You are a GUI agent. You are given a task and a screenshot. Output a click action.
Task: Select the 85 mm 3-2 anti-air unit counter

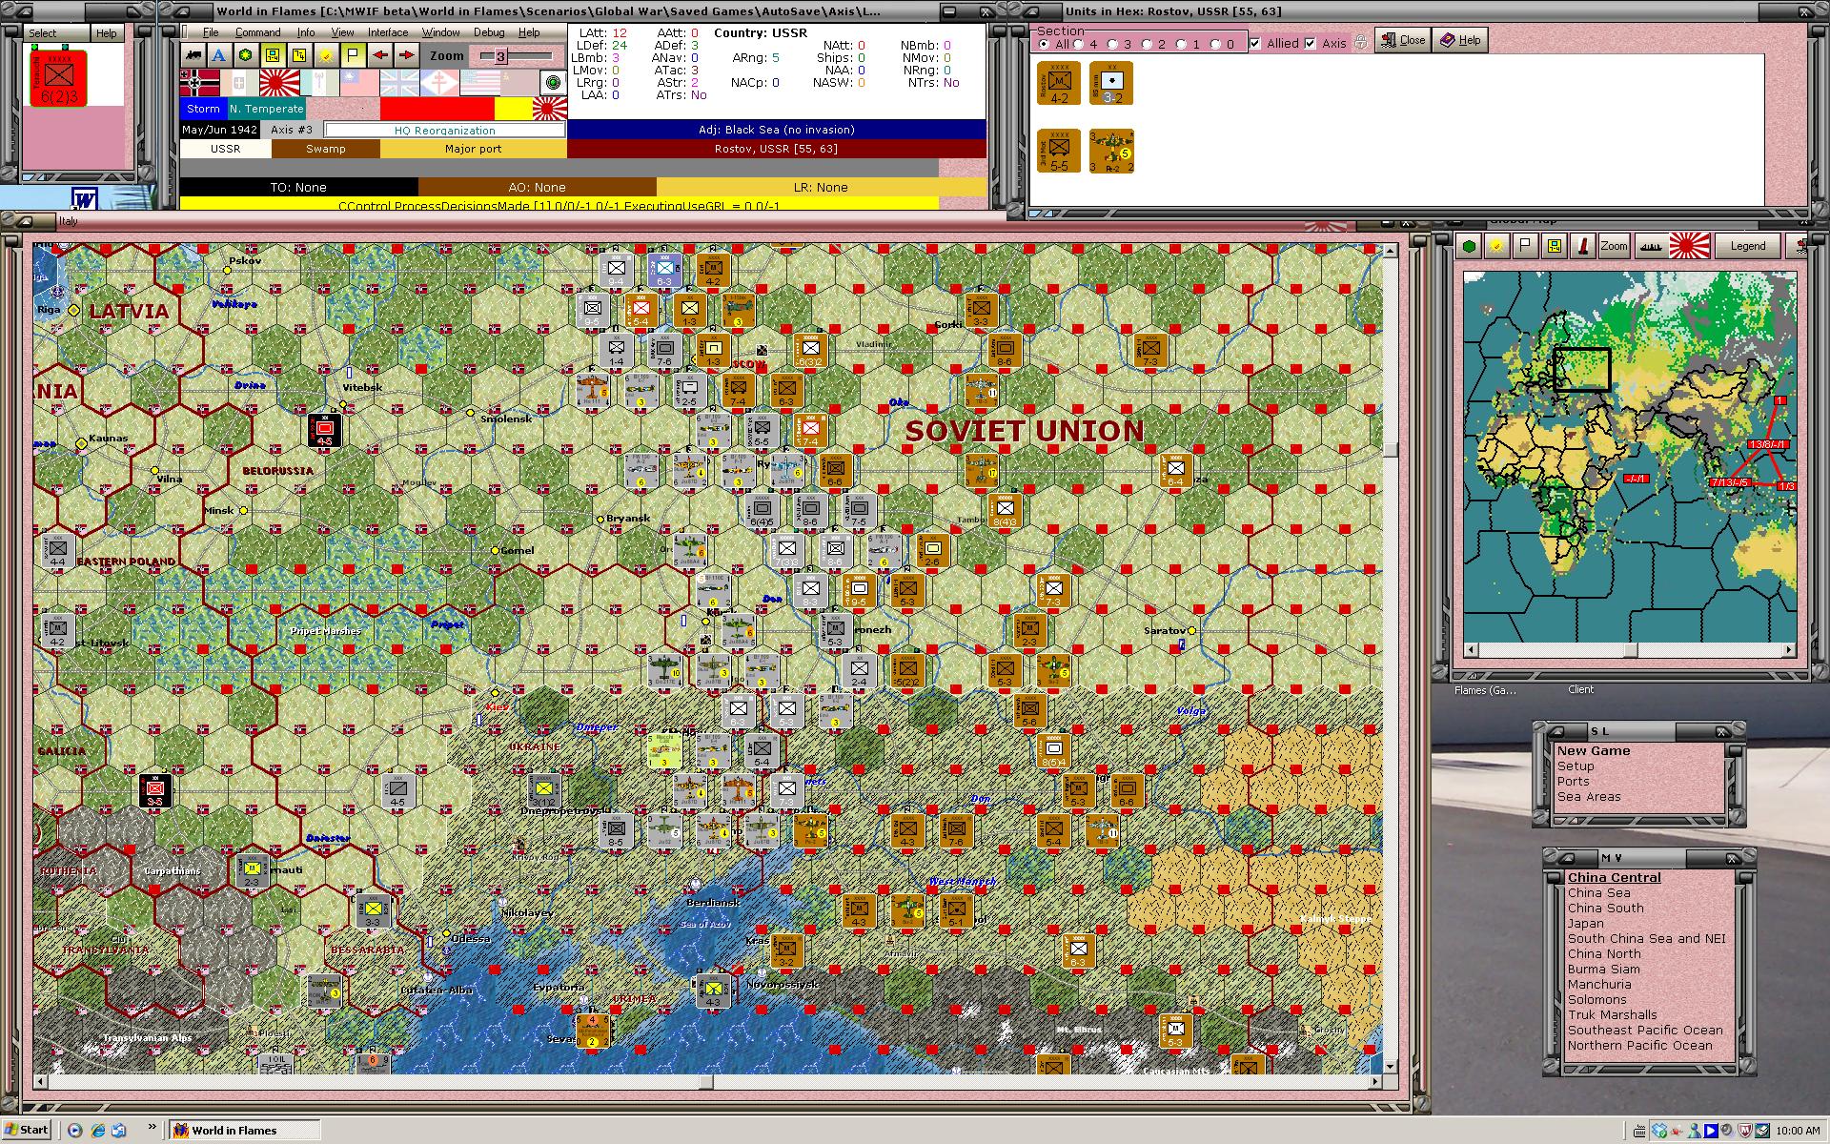(x=1111, y=83)
